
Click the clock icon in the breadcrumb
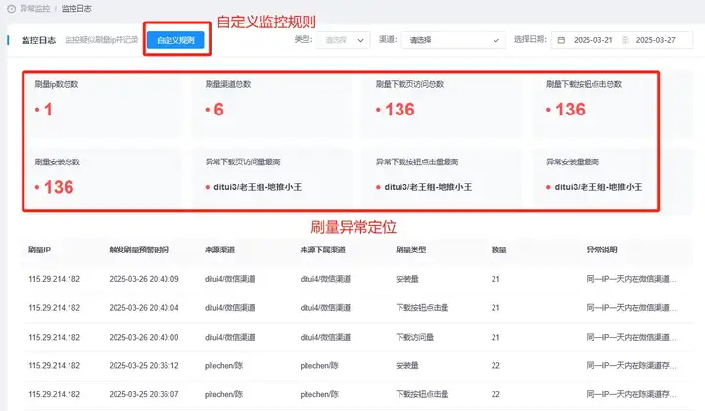point(11,9)
